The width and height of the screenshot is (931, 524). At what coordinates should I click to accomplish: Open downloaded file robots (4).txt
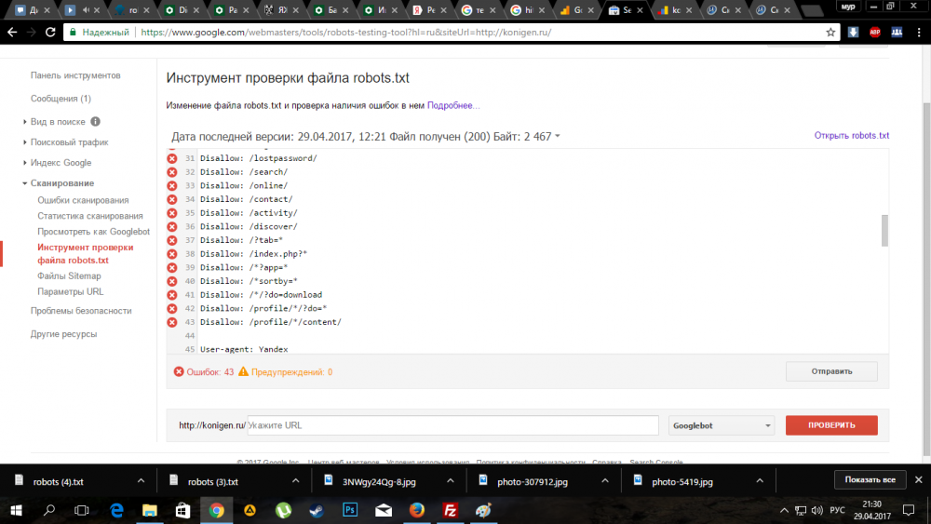pyautogui.click(x=58, y=482)
